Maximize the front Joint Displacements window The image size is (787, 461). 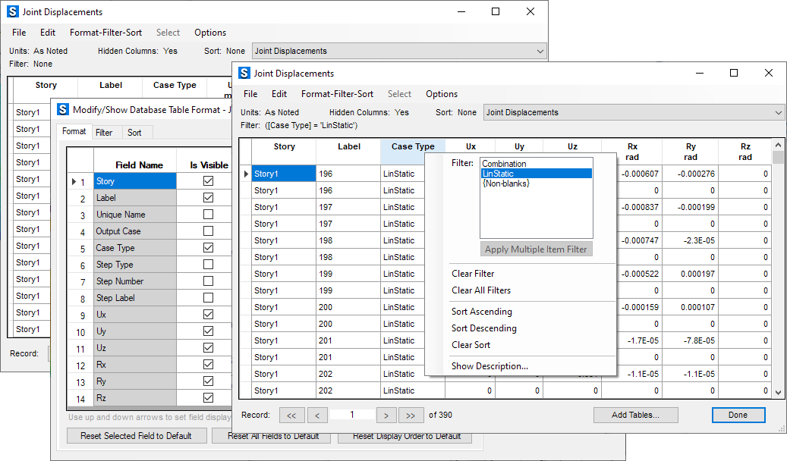click(733, 74)
